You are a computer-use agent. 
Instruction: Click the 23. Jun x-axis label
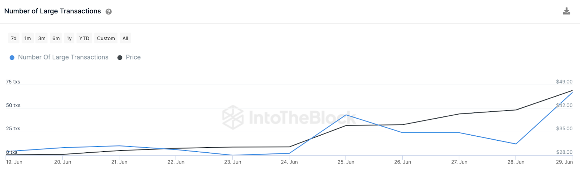pyautogui.click(x=233, y=162)
